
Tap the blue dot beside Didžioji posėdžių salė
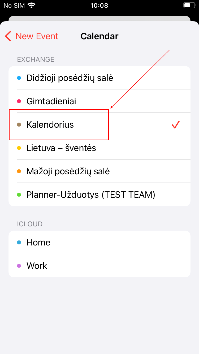(x=19, y=78)
